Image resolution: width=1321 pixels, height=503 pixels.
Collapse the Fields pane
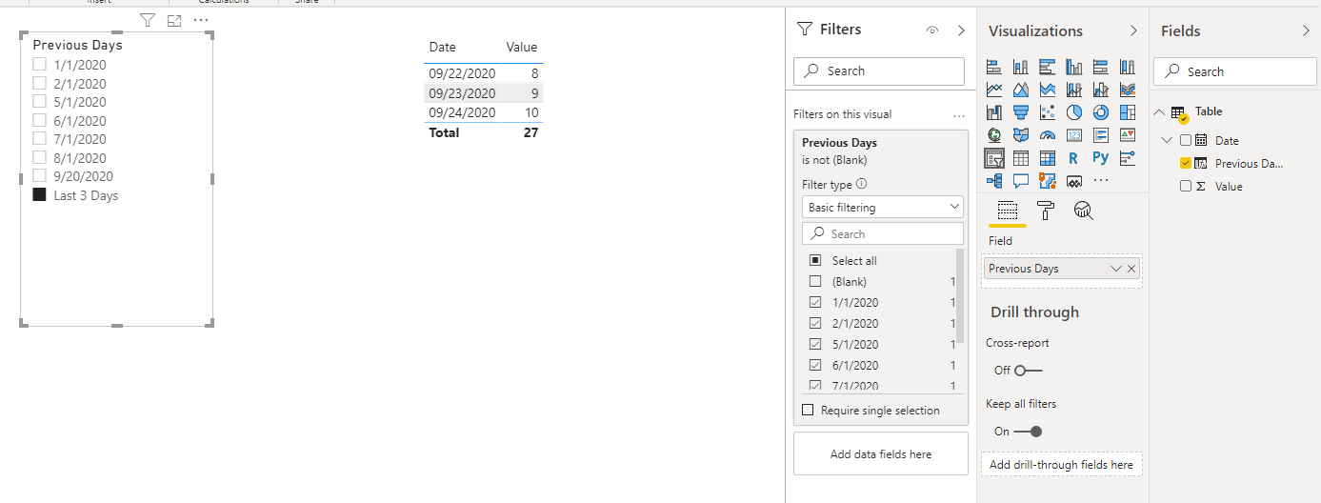coord(1306,30)
